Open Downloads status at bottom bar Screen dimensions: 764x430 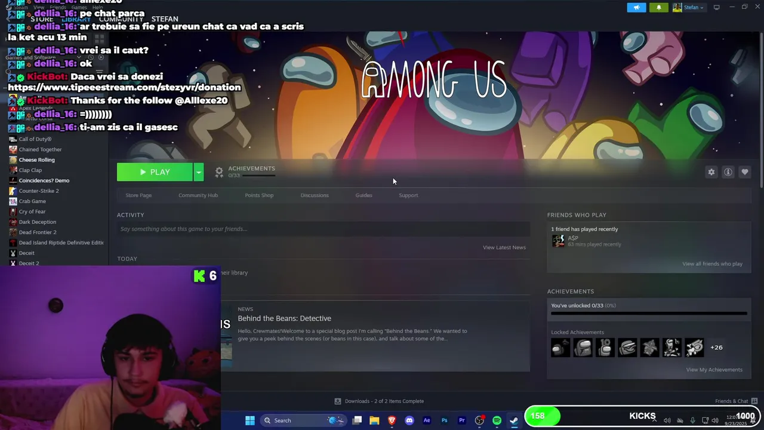point(379,401)
